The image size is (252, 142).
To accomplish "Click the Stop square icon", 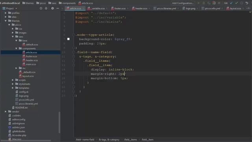I will click(219, 3).
